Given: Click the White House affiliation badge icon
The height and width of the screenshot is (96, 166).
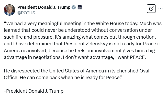Looking at the screenshot, I should 80,7.
